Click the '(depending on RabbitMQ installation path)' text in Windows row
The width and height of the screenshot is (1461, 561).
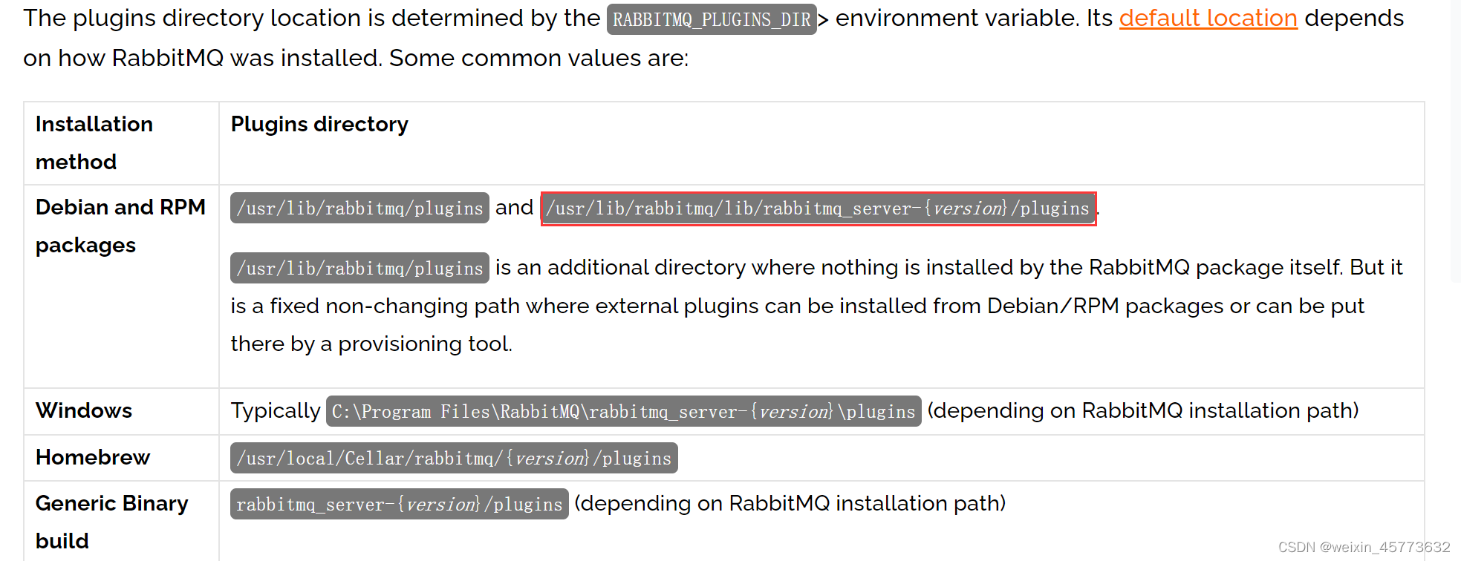[x=1143, y=410]
